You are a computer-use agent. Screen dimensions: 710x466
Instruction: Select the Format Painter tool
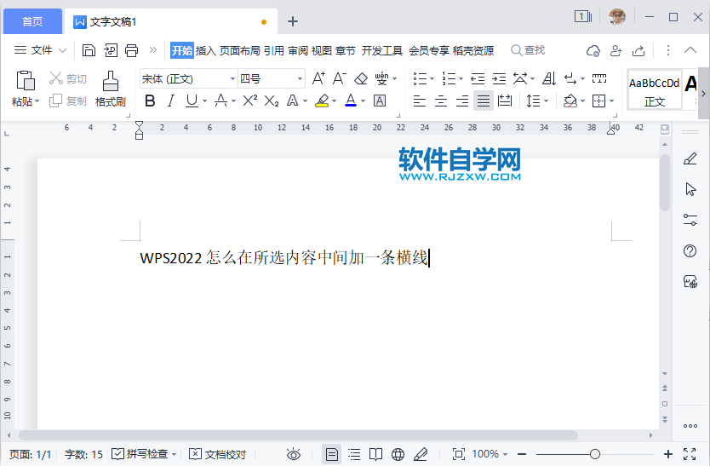pyautogui.click(x=111, y=89)
